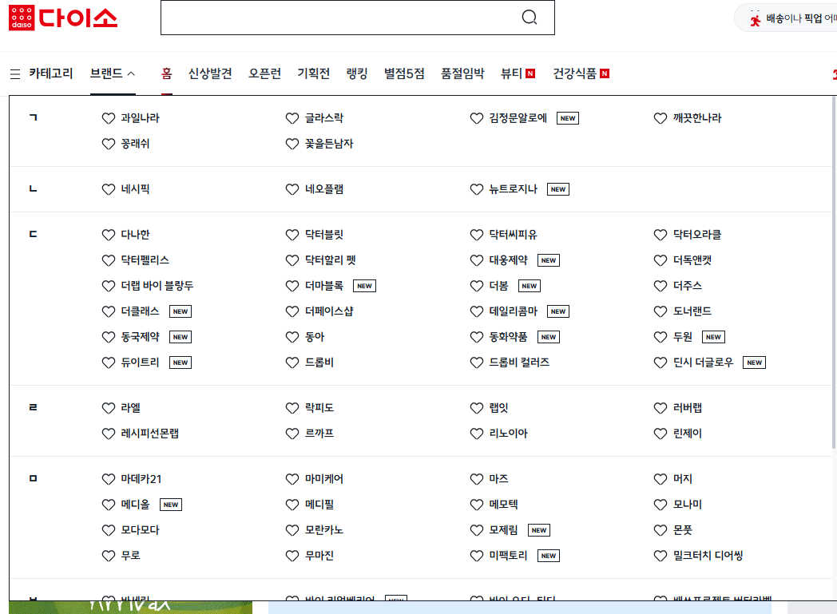Click the brand list vertical scrollbar
This screenshot has width=837, height=614.
pos(834,272)
